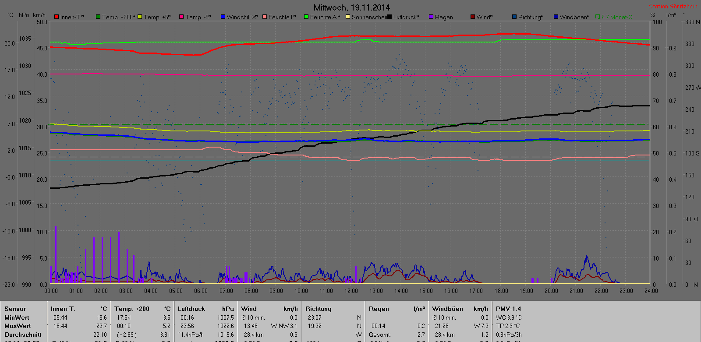Click the red Innen-T. legend color box
Image resolution: width=701 pixels, height=342 pixels.
(x=57, y=17)
